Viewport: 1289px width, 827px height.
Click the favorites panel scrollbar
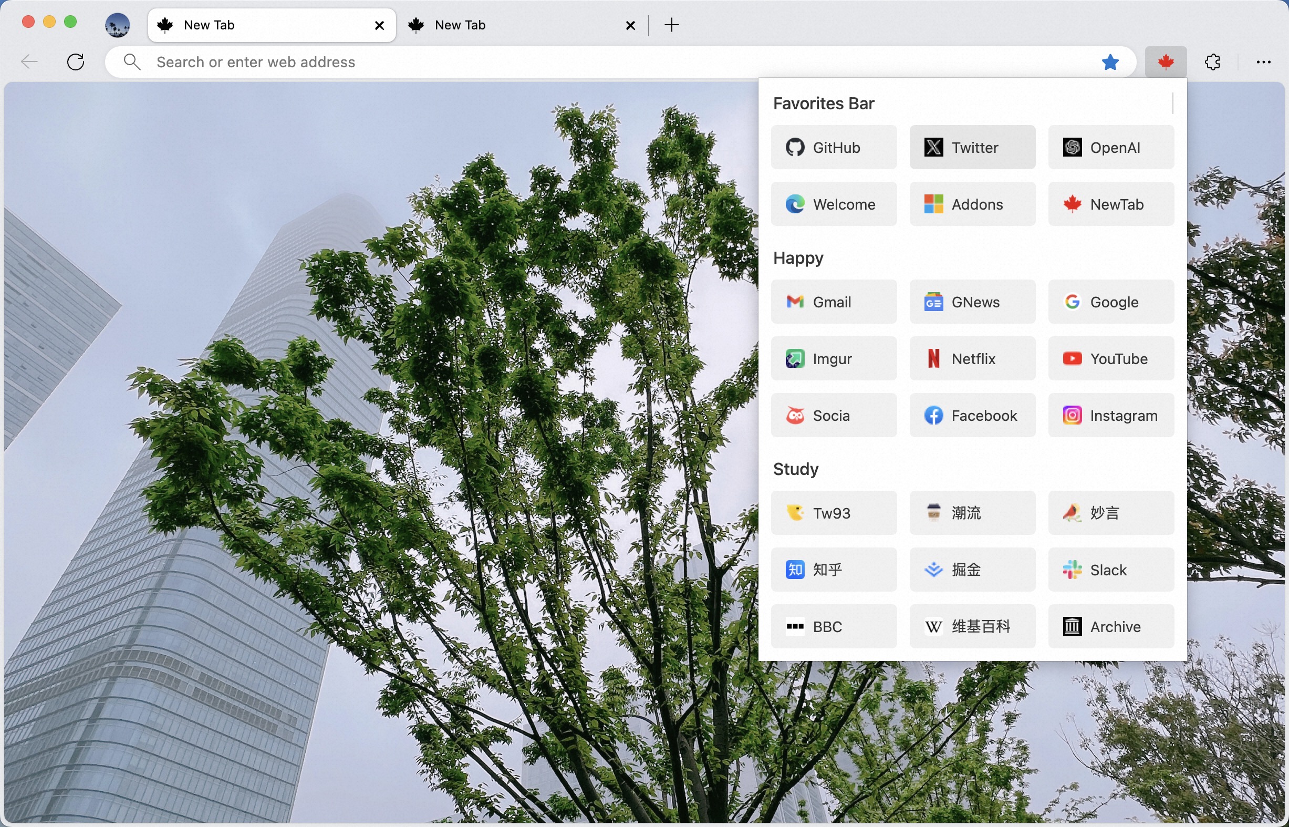pyautogui.click(x=1172, y=104)
